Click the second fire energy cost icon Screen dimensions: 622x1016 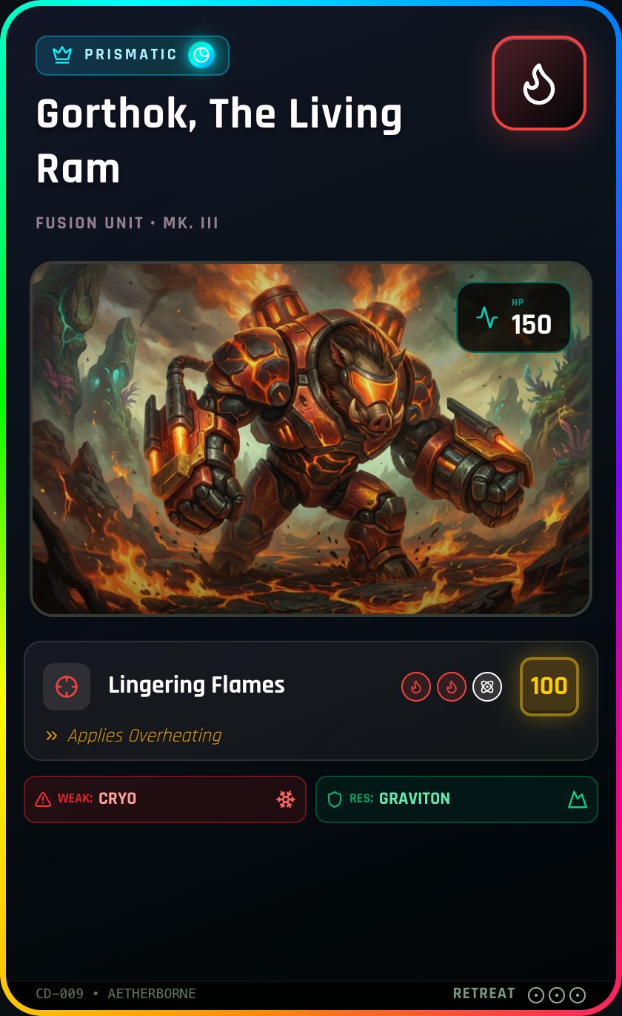point(452,687)
